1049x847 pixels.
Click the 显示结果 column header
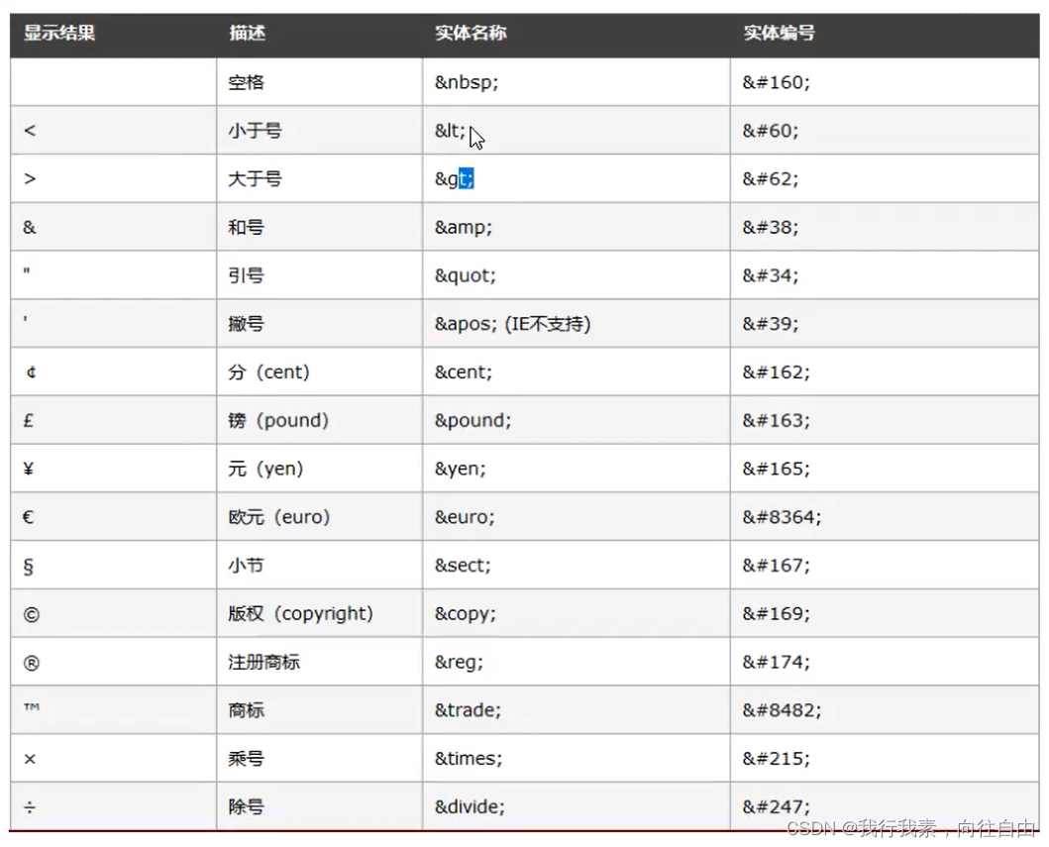click(x=59, y=33)
